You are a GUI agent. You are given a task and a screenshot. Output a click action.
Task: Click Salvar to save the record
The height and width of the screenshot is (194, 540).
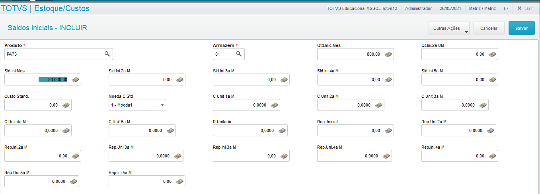click(521, 28)
